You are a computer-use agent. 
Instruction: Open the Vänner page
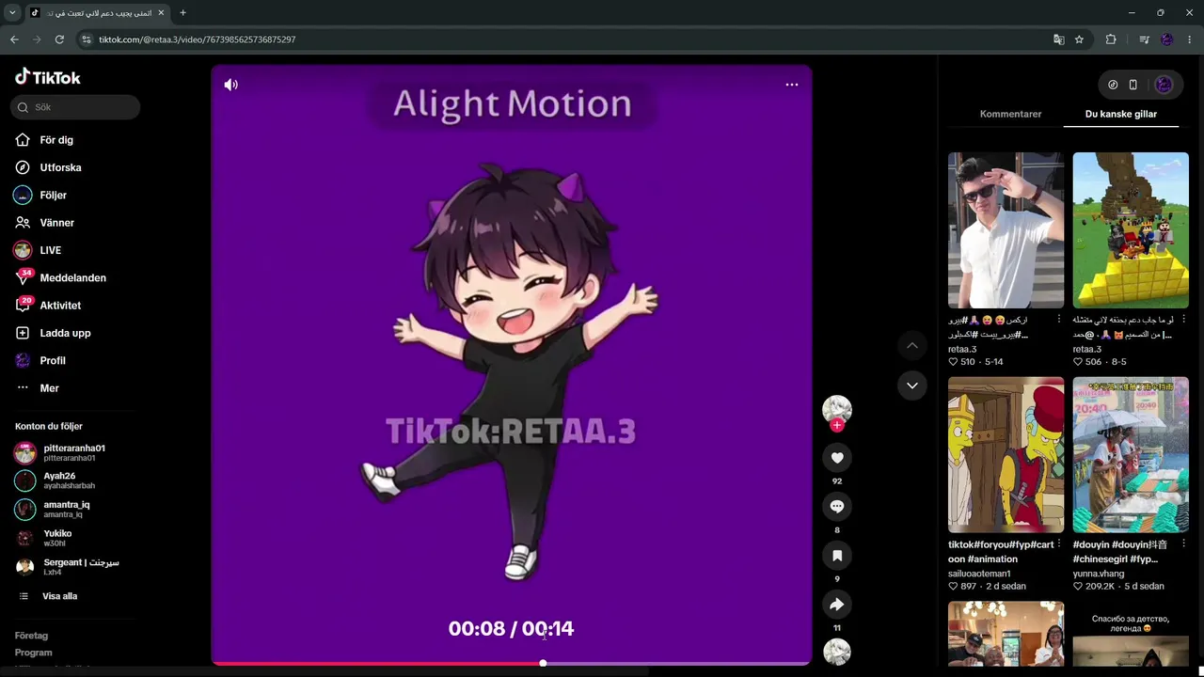pyautogui.click(x=56, y=223)
